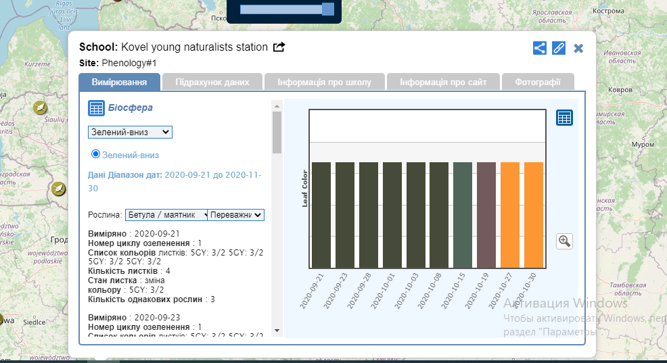The height and width of the screenshot is (363, 667).
Task: Click the scroll down arrow in measurements panel
Action: point(276,330)
